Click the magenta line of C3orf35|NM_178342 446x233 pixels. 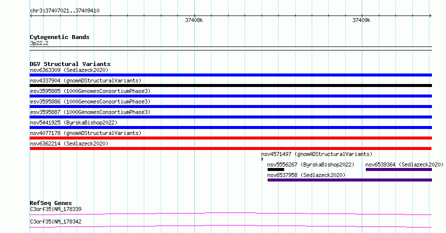point(231,226)
